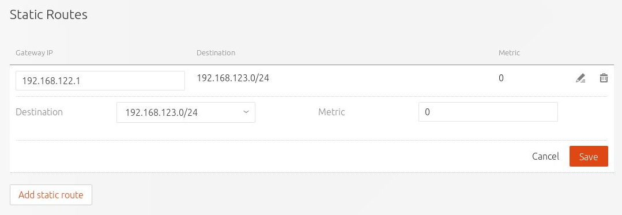Image resolution: width=622 pixels, height=215 pixels.
Task: Click the orange Save button label
Action: 589,157
